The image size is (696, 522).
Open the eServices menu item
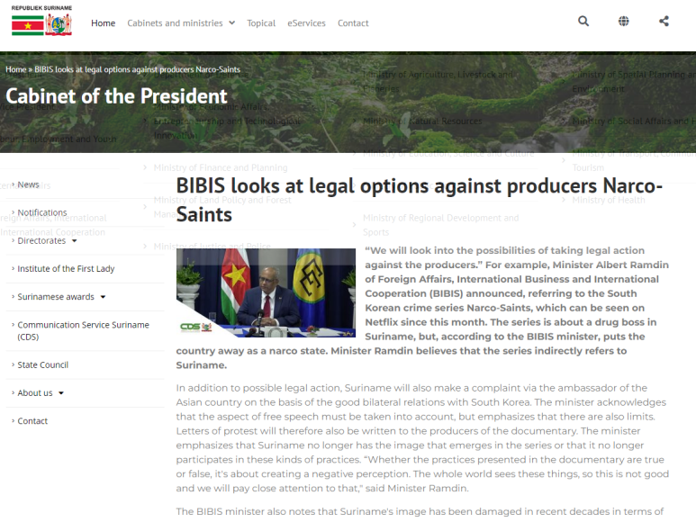click(x=306, y=23)
